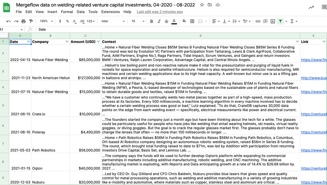Redo the last action
The width and height of the screenshot is (327, 185).
(x=16, y=21)
